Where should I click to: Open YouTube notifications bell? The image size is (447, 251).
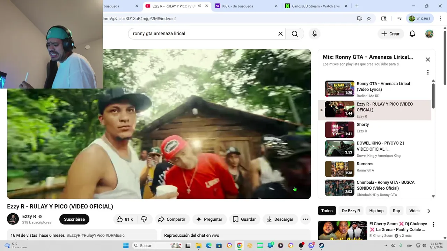point(412,34)
